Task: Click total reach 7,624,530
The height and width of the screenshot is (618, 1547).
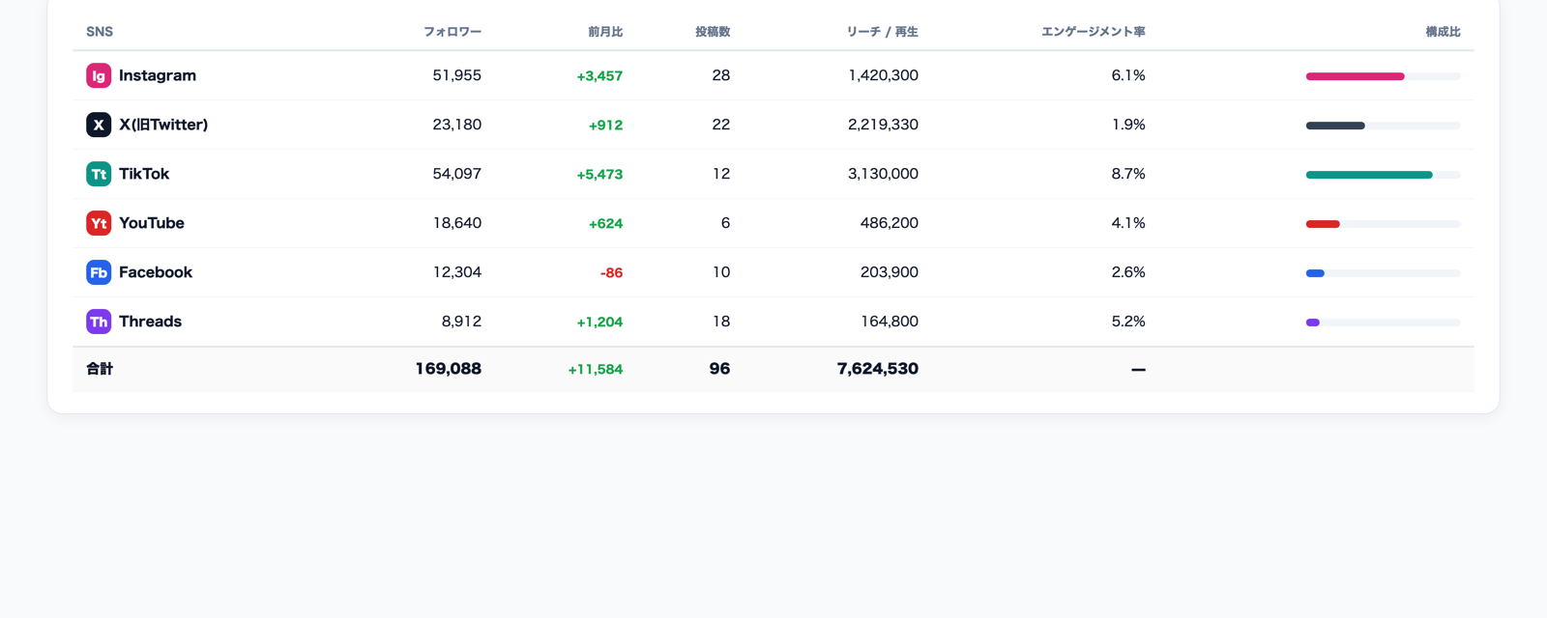Action: click(878, 369)
